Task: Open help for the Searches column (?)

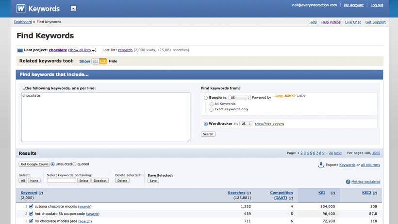Action: [x=249, y=193]
